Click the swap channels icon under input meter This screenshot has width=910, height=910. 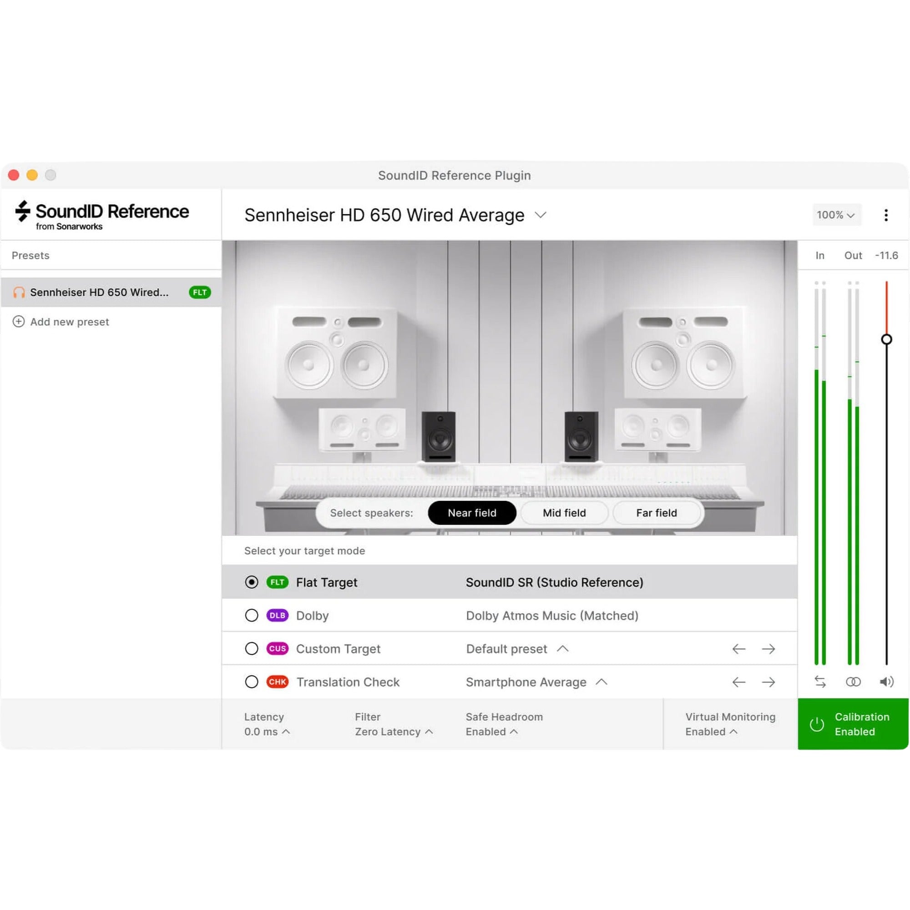tap(820, 682)
